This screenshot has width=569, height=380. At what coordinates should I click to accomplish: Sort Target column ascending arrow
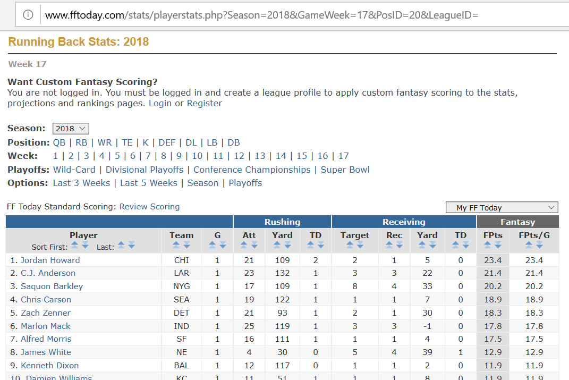click(x=350, y=245)
